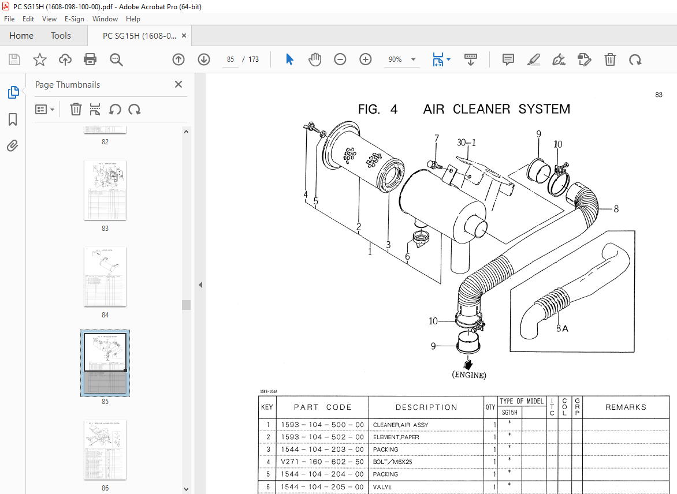
Task: Open the 90% zoom level dropdown
Action: tap(401, 59)
